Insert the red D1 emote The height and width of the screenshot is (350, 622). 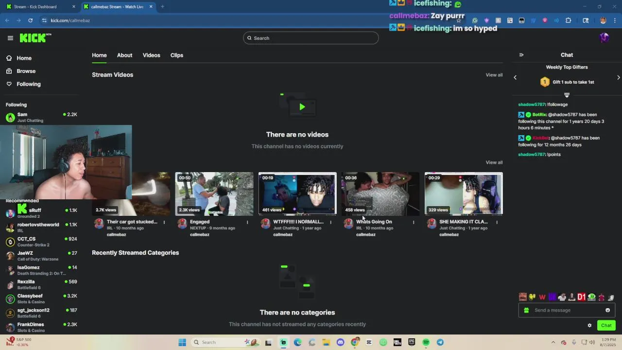pyautogui.click(x=581, y=297)
